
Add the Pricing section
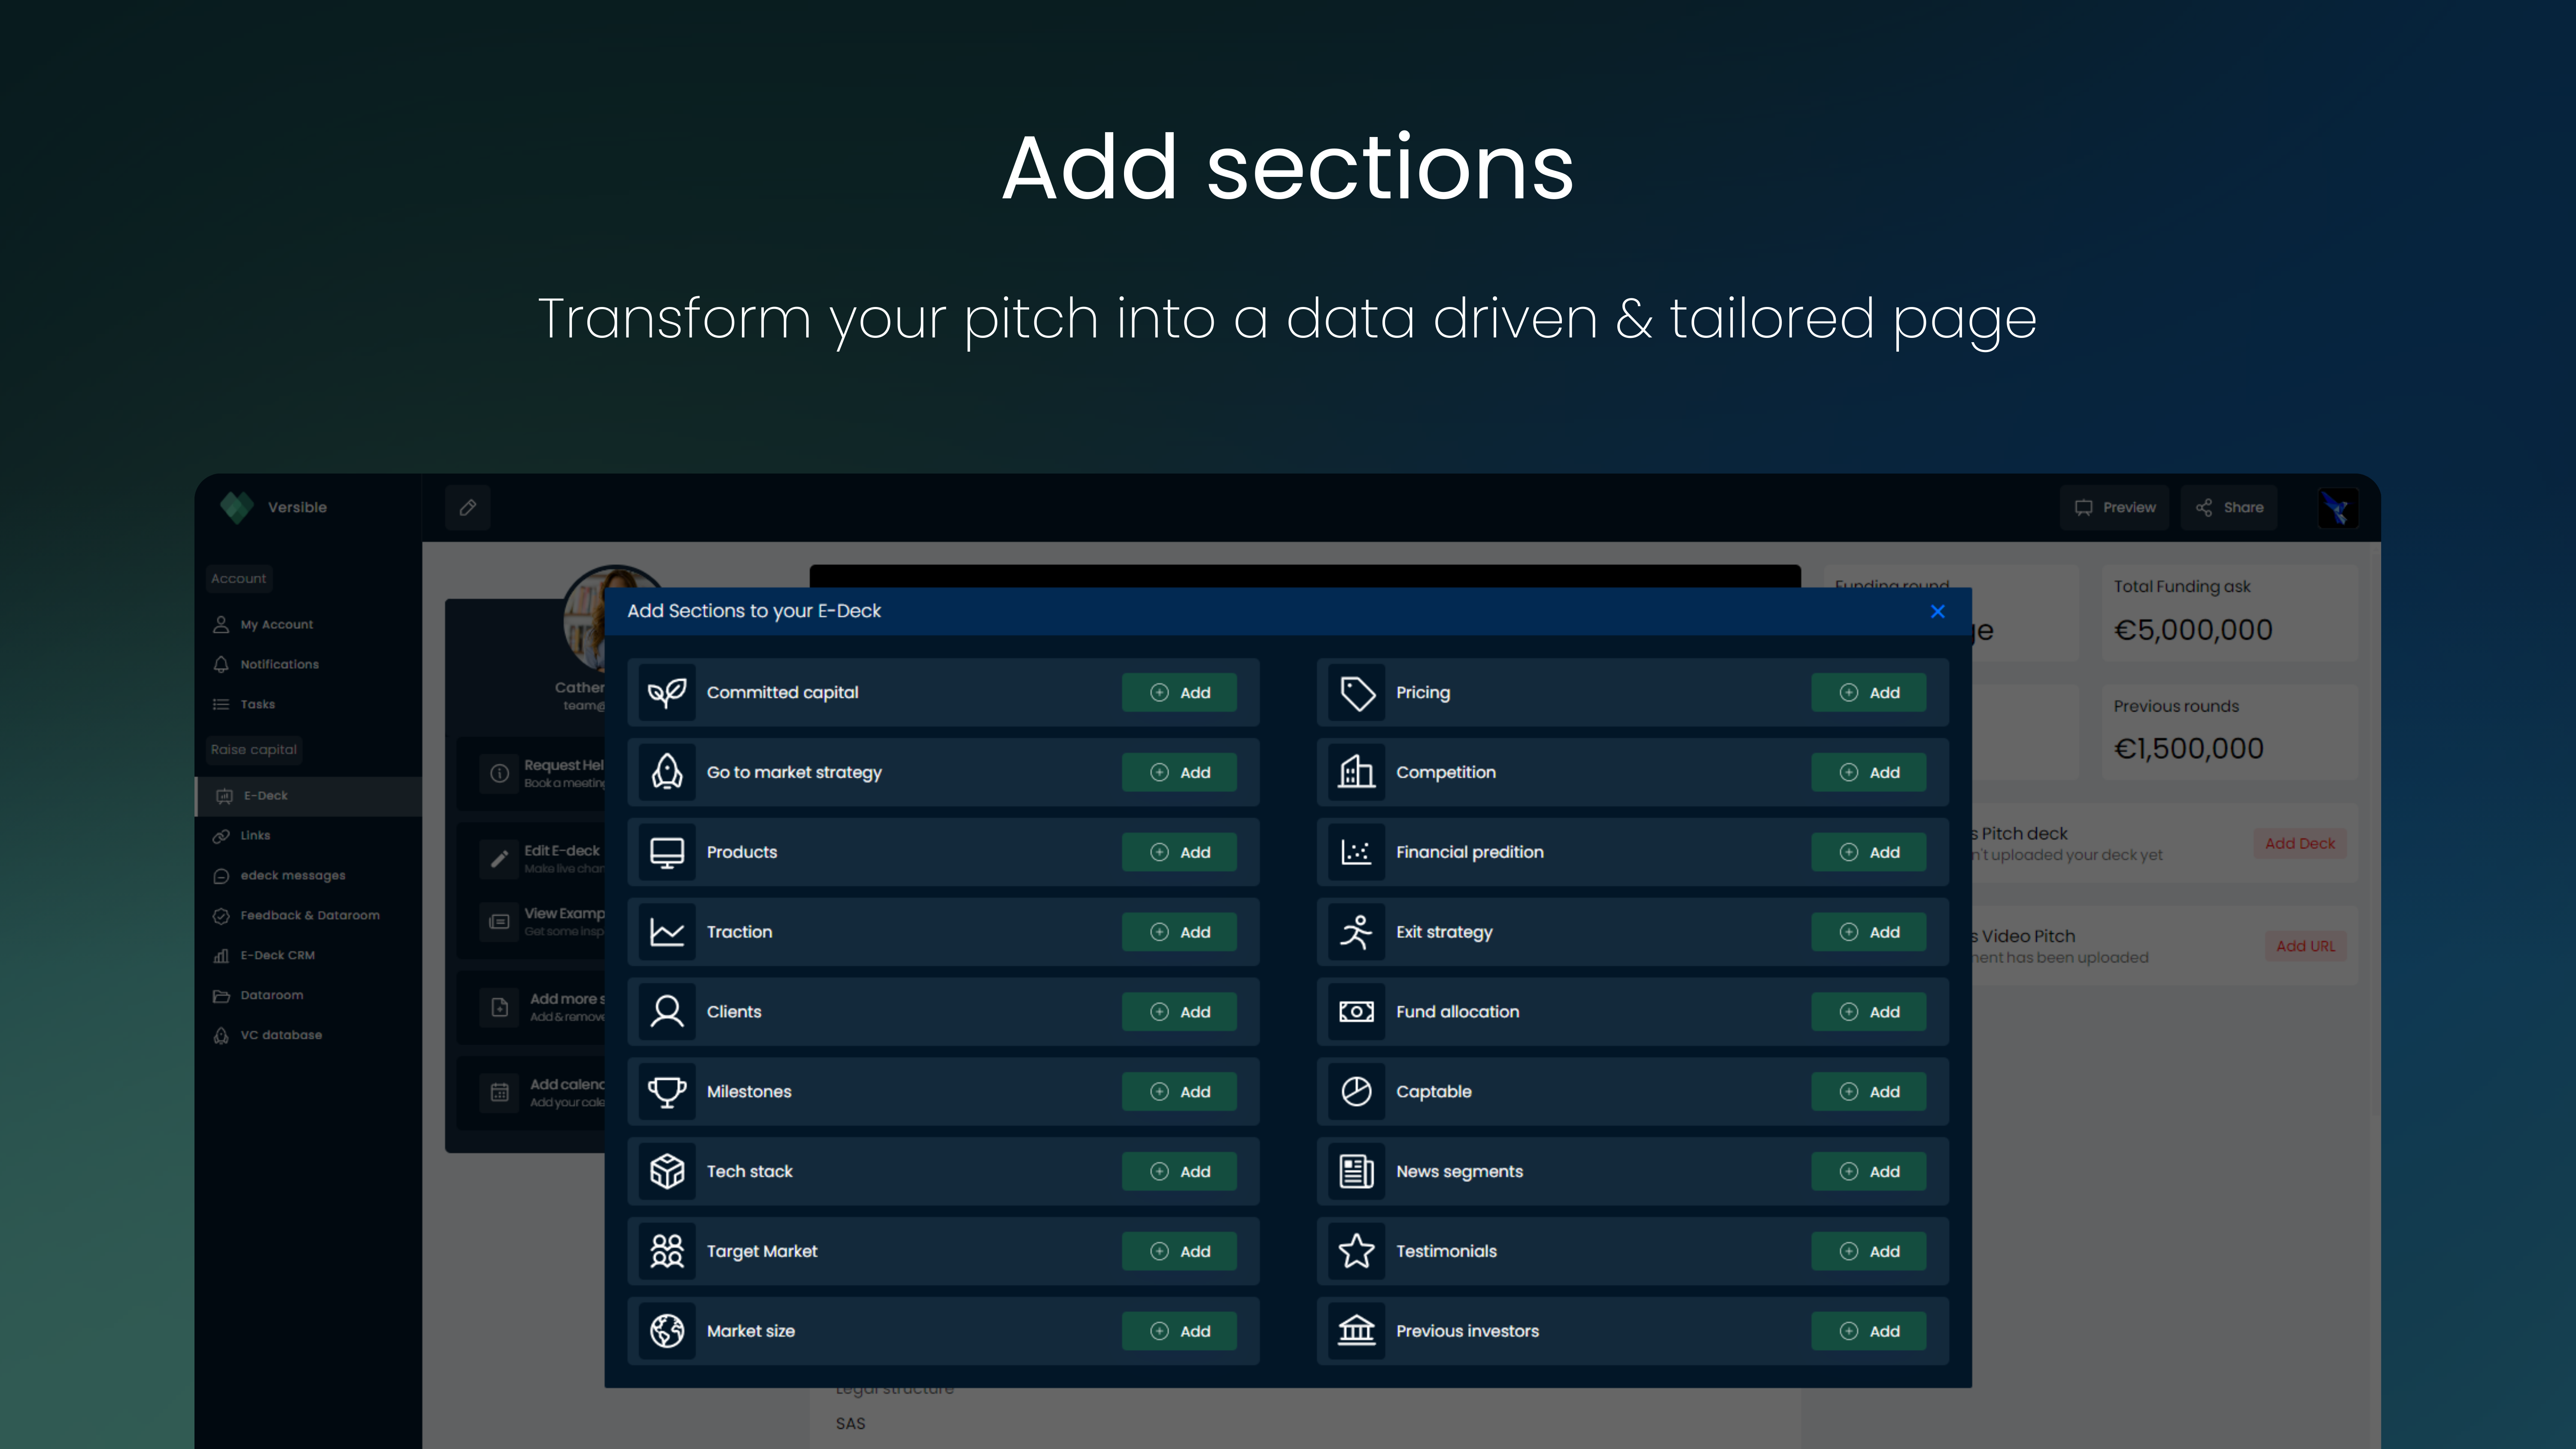point(1868,692)
